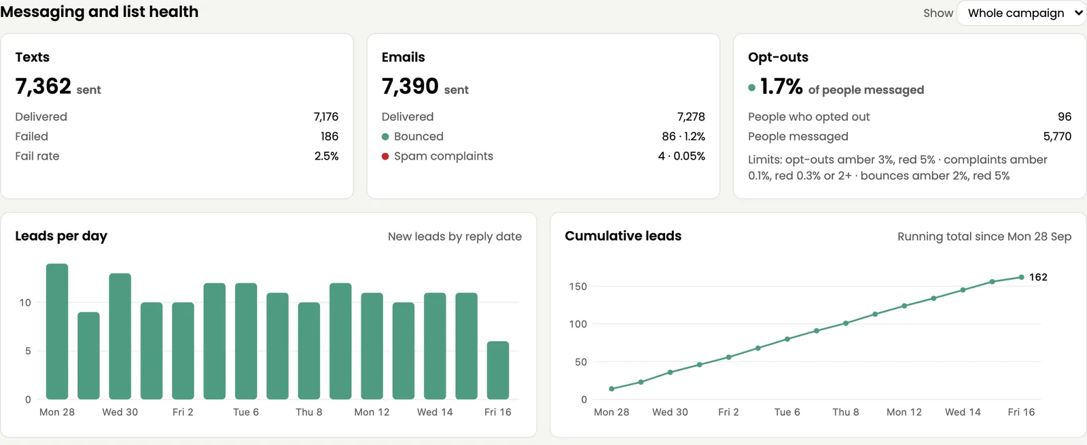1087x445 pixels.
Task: Click the Wed 30 point on Cumulative leads line
Action: coord(670,372)
